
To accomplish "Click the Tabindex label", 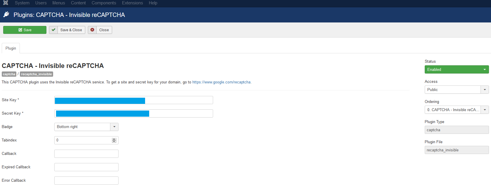I will 9,140.
